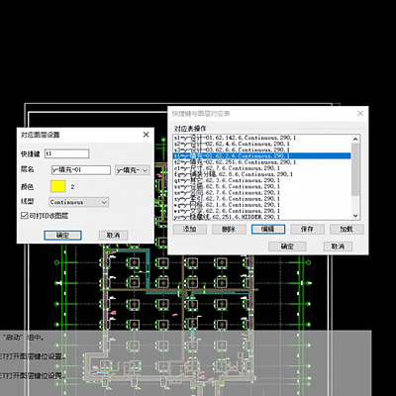Click the 删除 button
This screenshot has height=396, width=396.
pyautogui.click(x=229, y=229)
